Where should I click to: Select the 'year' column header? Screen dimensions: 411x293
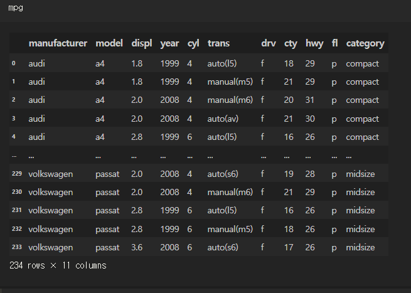coord(169,43)
